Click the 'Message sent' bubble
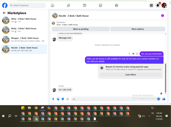The image size is (171, 127). coord(65,38)
